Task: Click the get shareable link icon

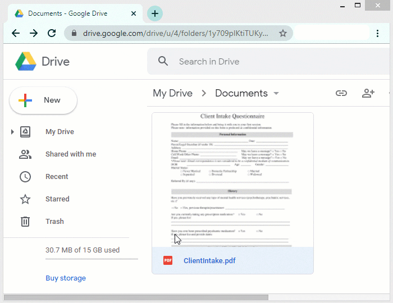Action: pyautogui.click(x=341, y=93)
